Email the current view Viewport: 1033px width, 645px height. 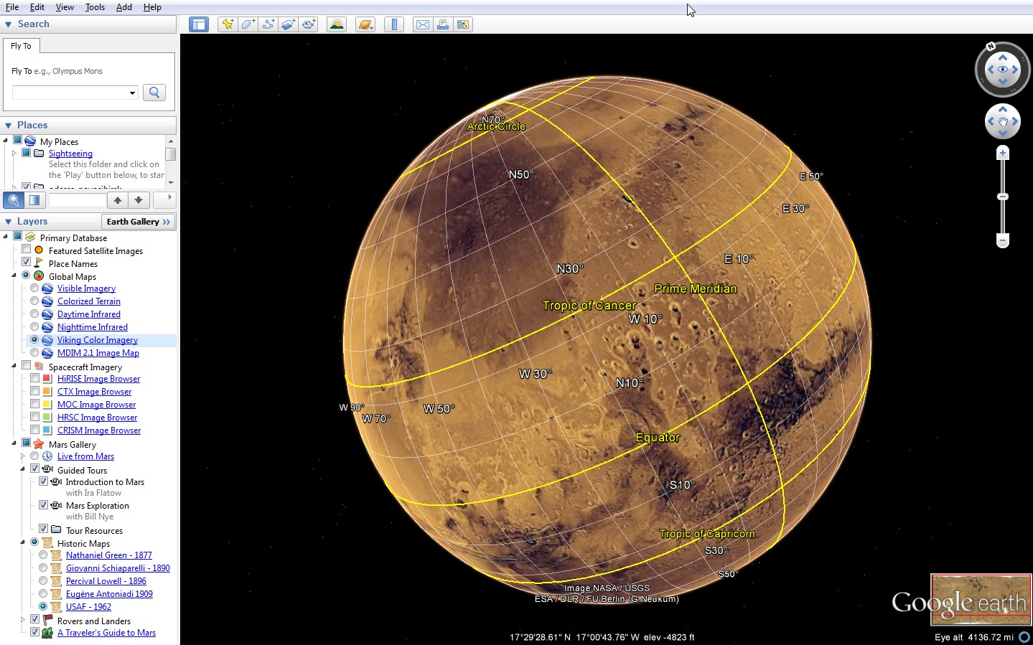[422, 24]
